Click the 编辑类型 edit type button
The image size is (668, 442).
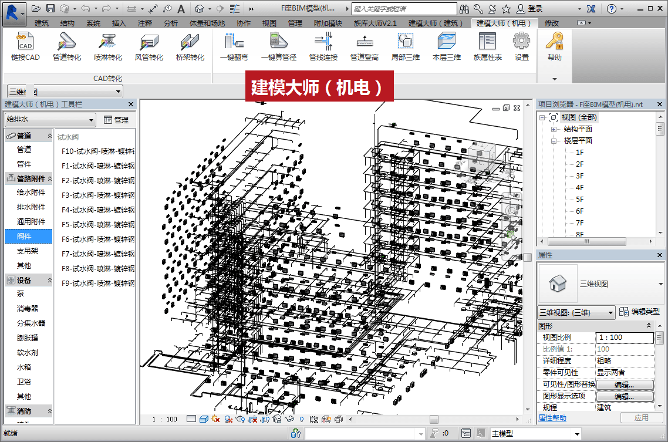(639, 312)
